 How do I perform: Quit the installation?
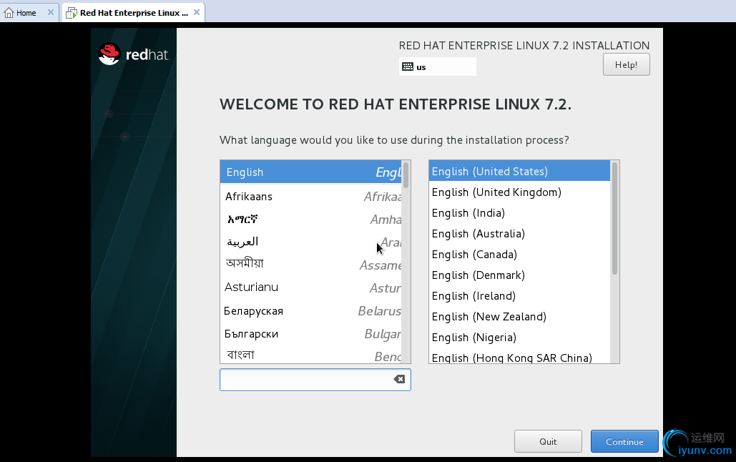[x=548, y=441]
